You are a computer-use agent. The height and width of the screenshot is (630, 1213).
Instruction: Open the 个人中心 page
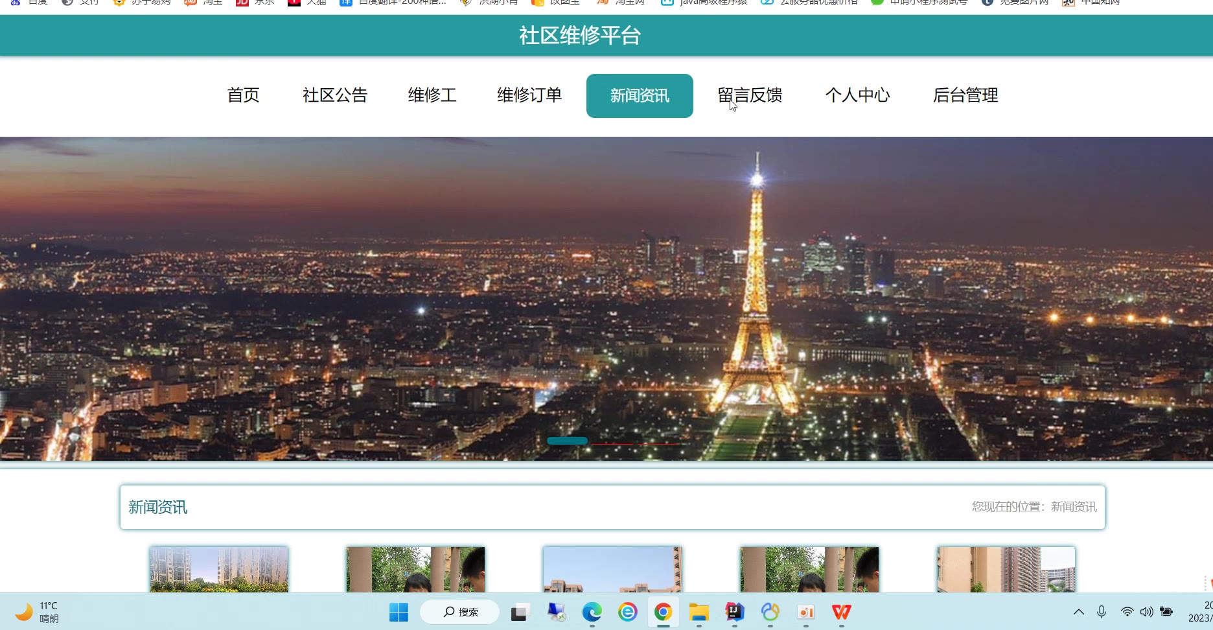click(x=857, y=95)
